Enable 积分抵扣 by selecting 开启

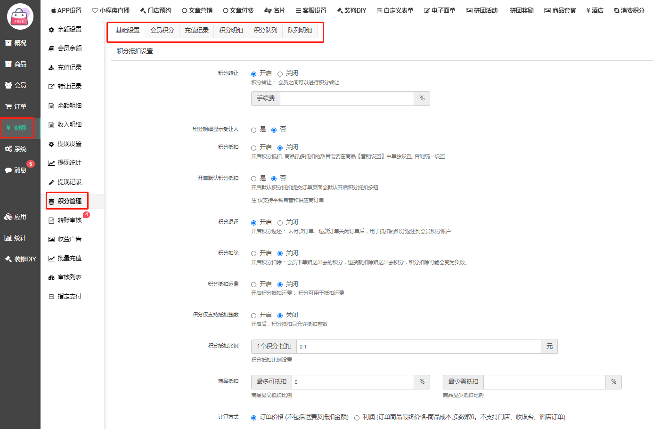(x=253, y=148)
